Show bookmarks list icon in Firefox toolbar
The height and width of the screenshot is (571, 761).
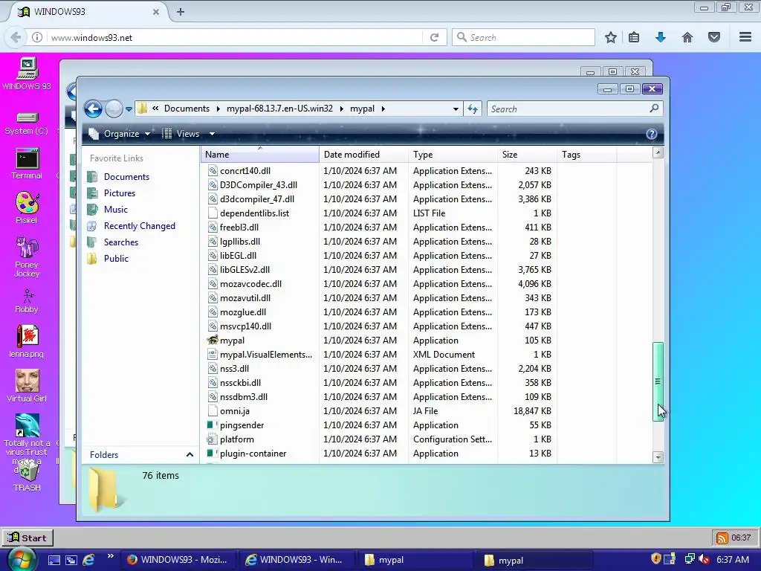[634, 37]
